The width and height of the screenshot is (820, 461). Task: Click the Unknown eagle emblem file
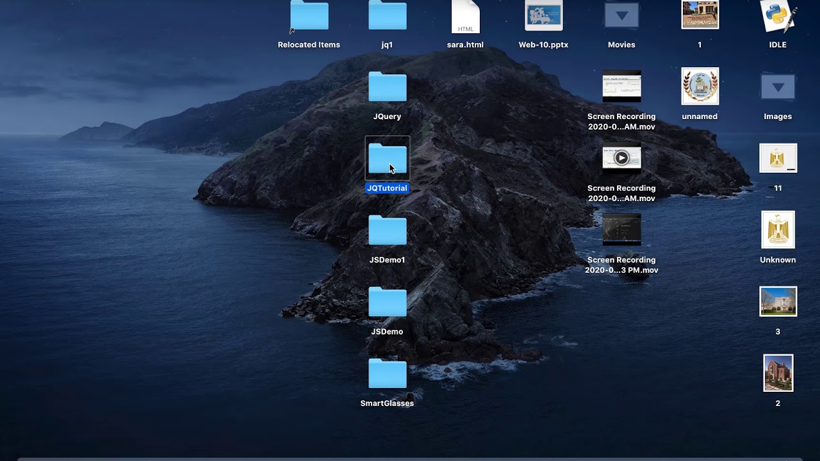[x=778, y=230]
